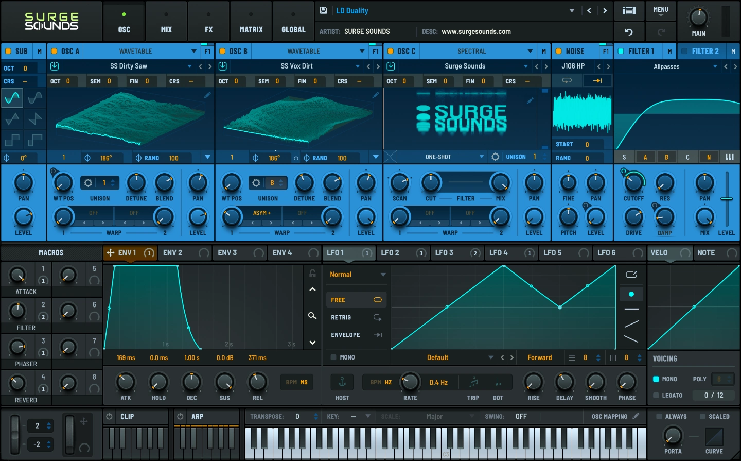741x461 pixels.
Task: Import a wavetable into OSC A
Action: click(55, 66)
